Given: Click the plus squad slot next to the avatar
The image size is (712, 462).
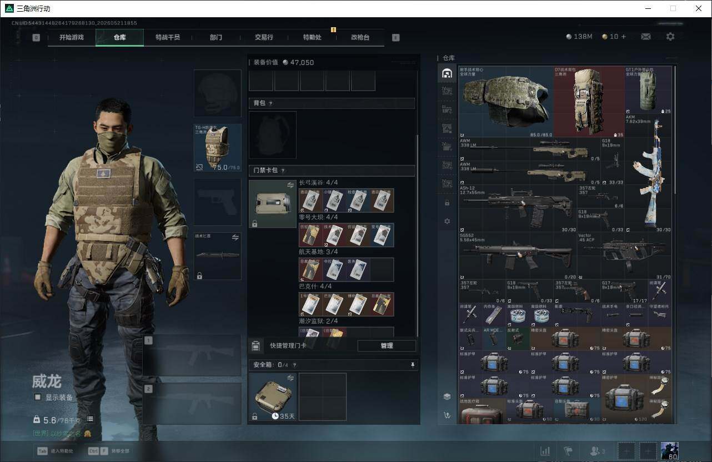Looking at the screenshot, I should pos(648,451).
